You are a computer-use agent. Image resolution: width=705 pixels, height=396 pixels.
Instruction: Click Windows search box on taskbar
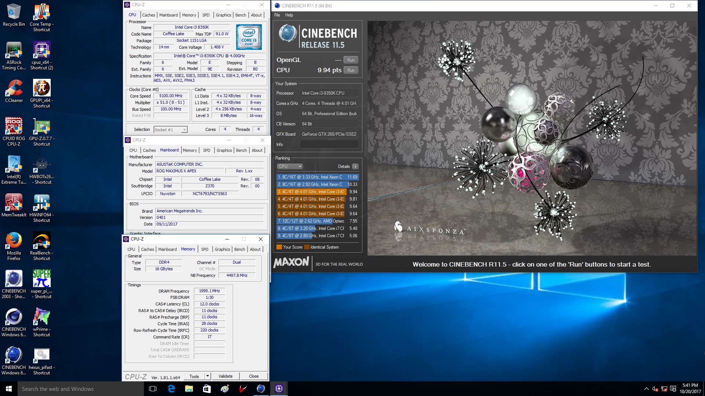[x=81, y=389]
